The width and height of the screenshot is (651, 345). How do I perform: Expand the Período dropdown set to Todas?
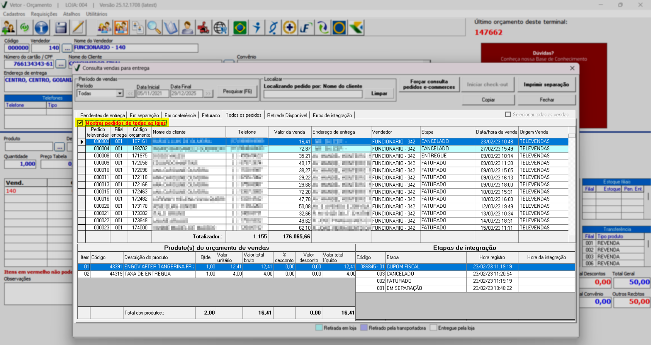tap(119, 93)
